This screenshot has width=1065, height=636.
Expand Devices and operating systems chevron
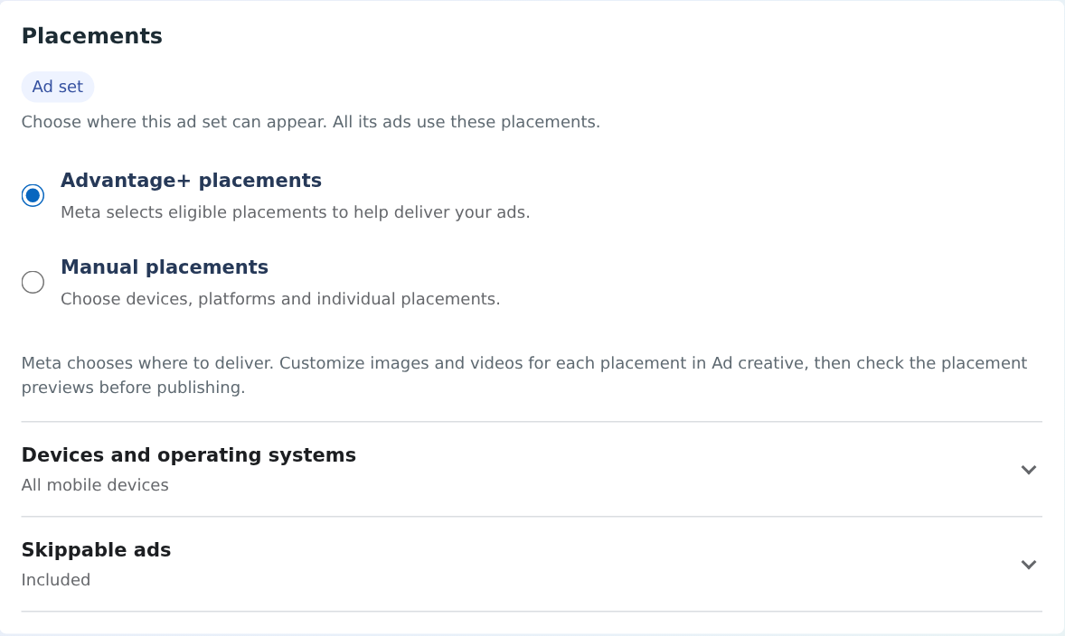click(x=1028, y=470)
